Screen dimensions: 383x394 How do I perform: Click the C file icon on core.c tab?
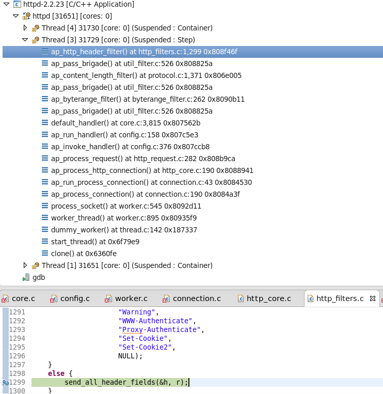6,298
